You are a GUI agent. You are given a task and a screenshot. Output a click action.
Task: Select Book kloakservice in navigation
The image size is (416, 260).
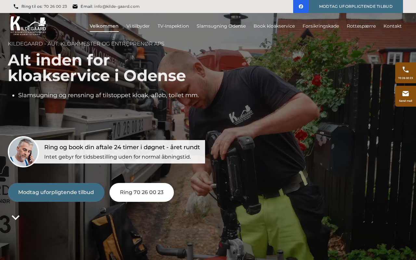click(274, 26)
